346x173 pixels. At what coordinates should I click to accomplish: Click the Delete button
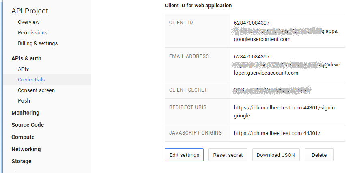pos(319,155)
